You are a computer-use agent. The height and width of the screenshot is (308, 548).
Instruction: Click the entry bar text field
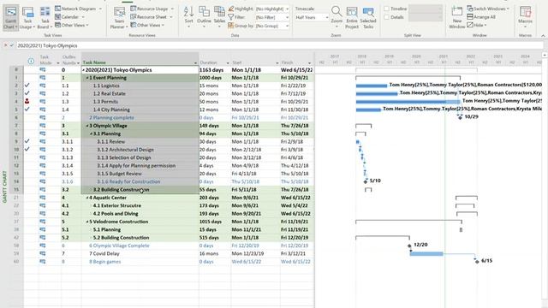[280, 45]
